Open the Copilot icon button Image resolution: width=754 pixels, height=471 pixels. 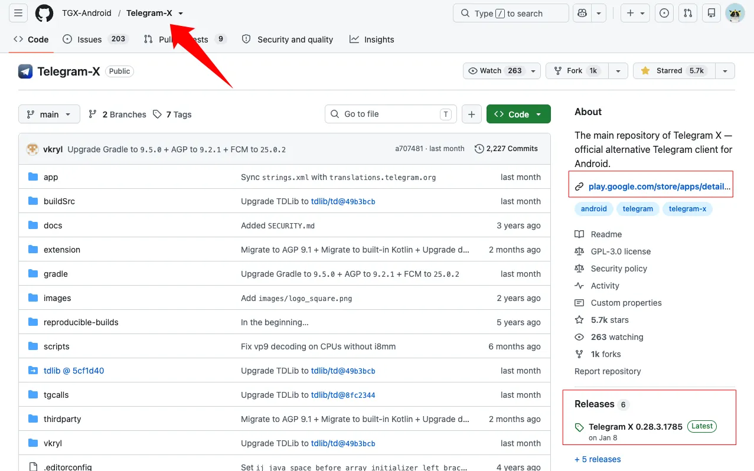click(x=582, y=13)
